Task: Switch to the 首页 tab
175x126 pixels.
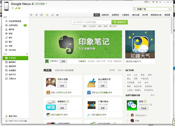Action: [x=97, y=15]
